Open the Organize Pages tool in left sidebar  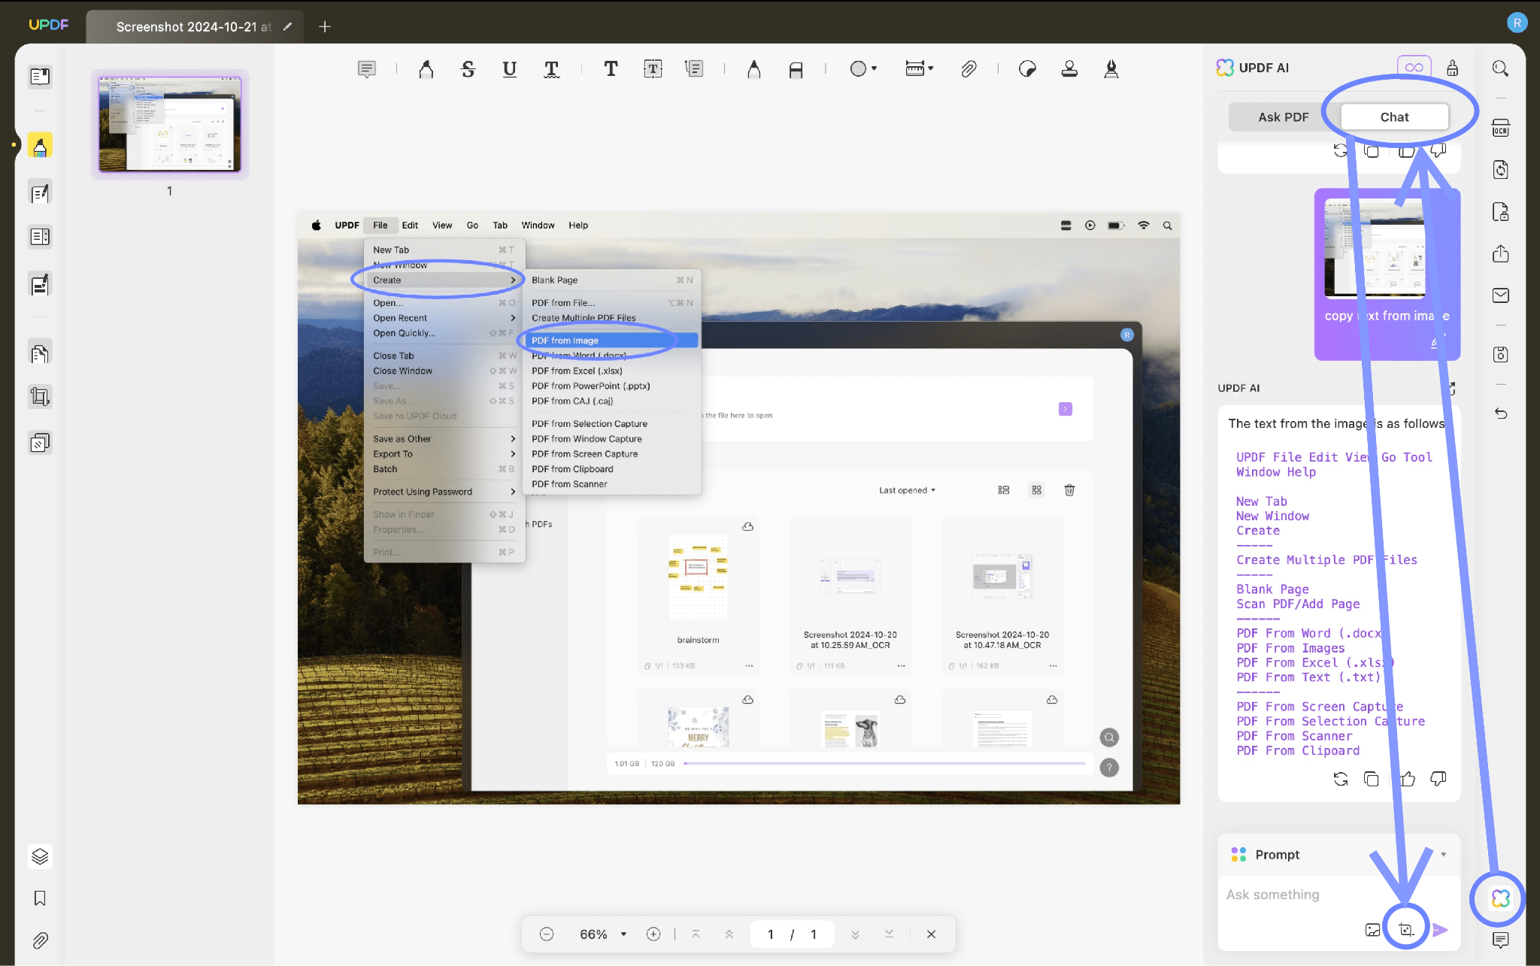click(x=40, y=353)
